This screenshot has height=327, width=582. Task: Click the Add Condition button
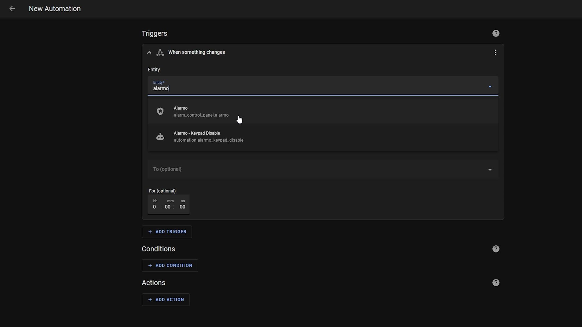pos(170,265)
